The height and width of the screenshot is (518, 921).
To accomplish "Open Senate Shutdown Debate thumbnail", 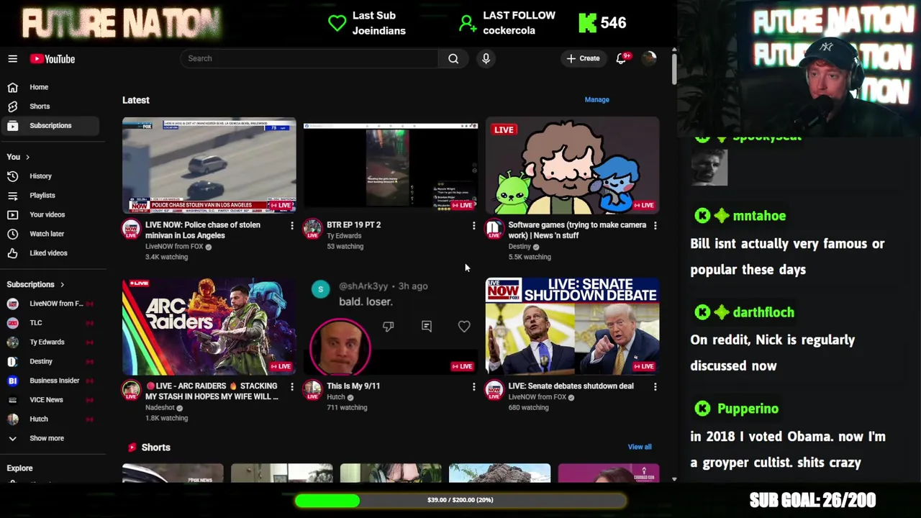I will [572, 327].
